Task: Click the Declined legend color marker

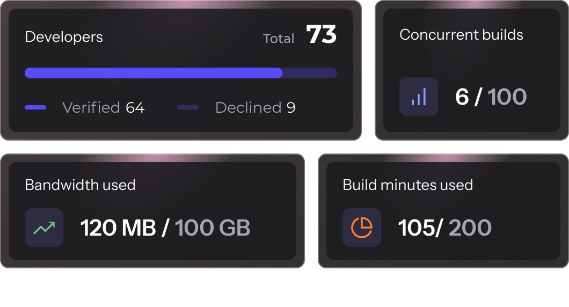Action: click(x=188, y=107)
